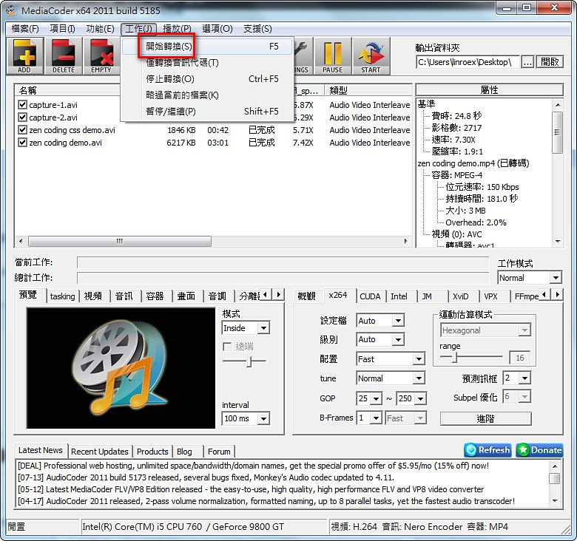Click the 遠端 preview slider handle
Image resolution: width=577 pixels, height=541 pixels.
[x=250, y=361]
